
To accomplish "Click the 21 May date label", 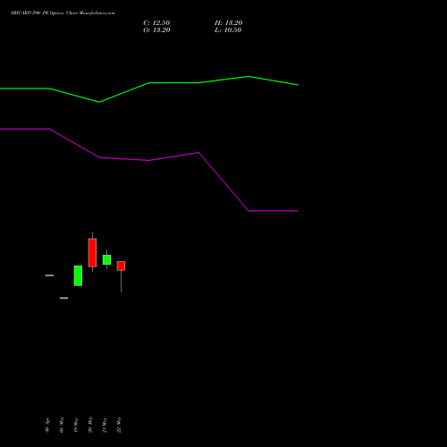I will tap(105, 426).
